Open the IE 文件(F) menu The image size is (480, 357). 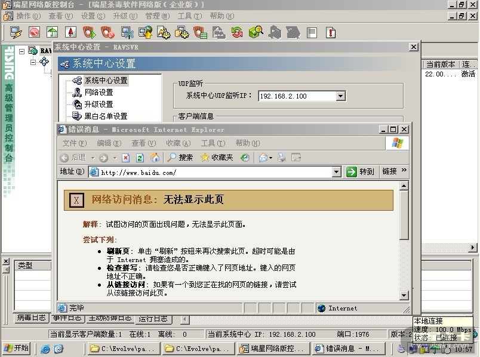pyautogui.click(x=75, y=143)
